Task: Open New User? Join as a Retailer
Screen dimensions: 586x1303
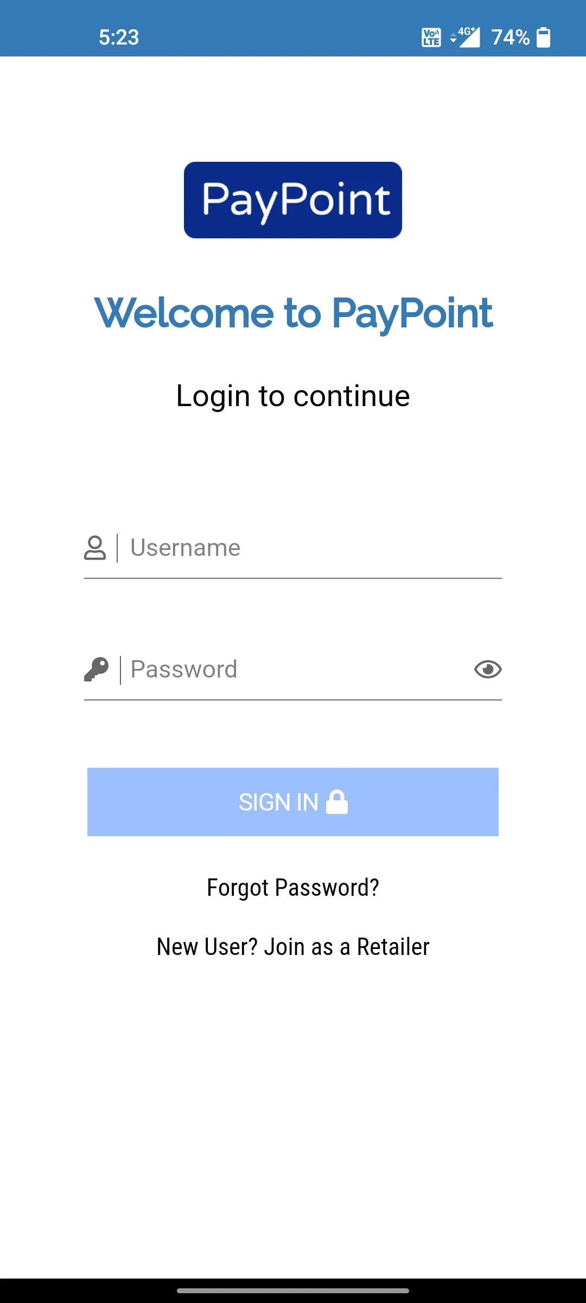Action: 293,947
